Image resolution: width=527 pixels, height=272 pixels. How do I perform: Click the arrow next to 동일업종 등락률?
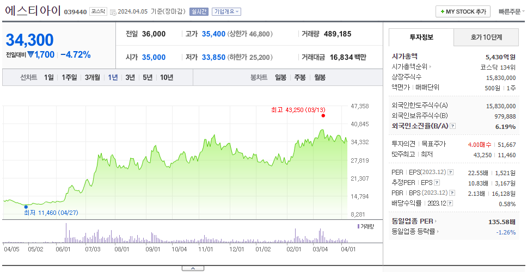pos(438,231)
